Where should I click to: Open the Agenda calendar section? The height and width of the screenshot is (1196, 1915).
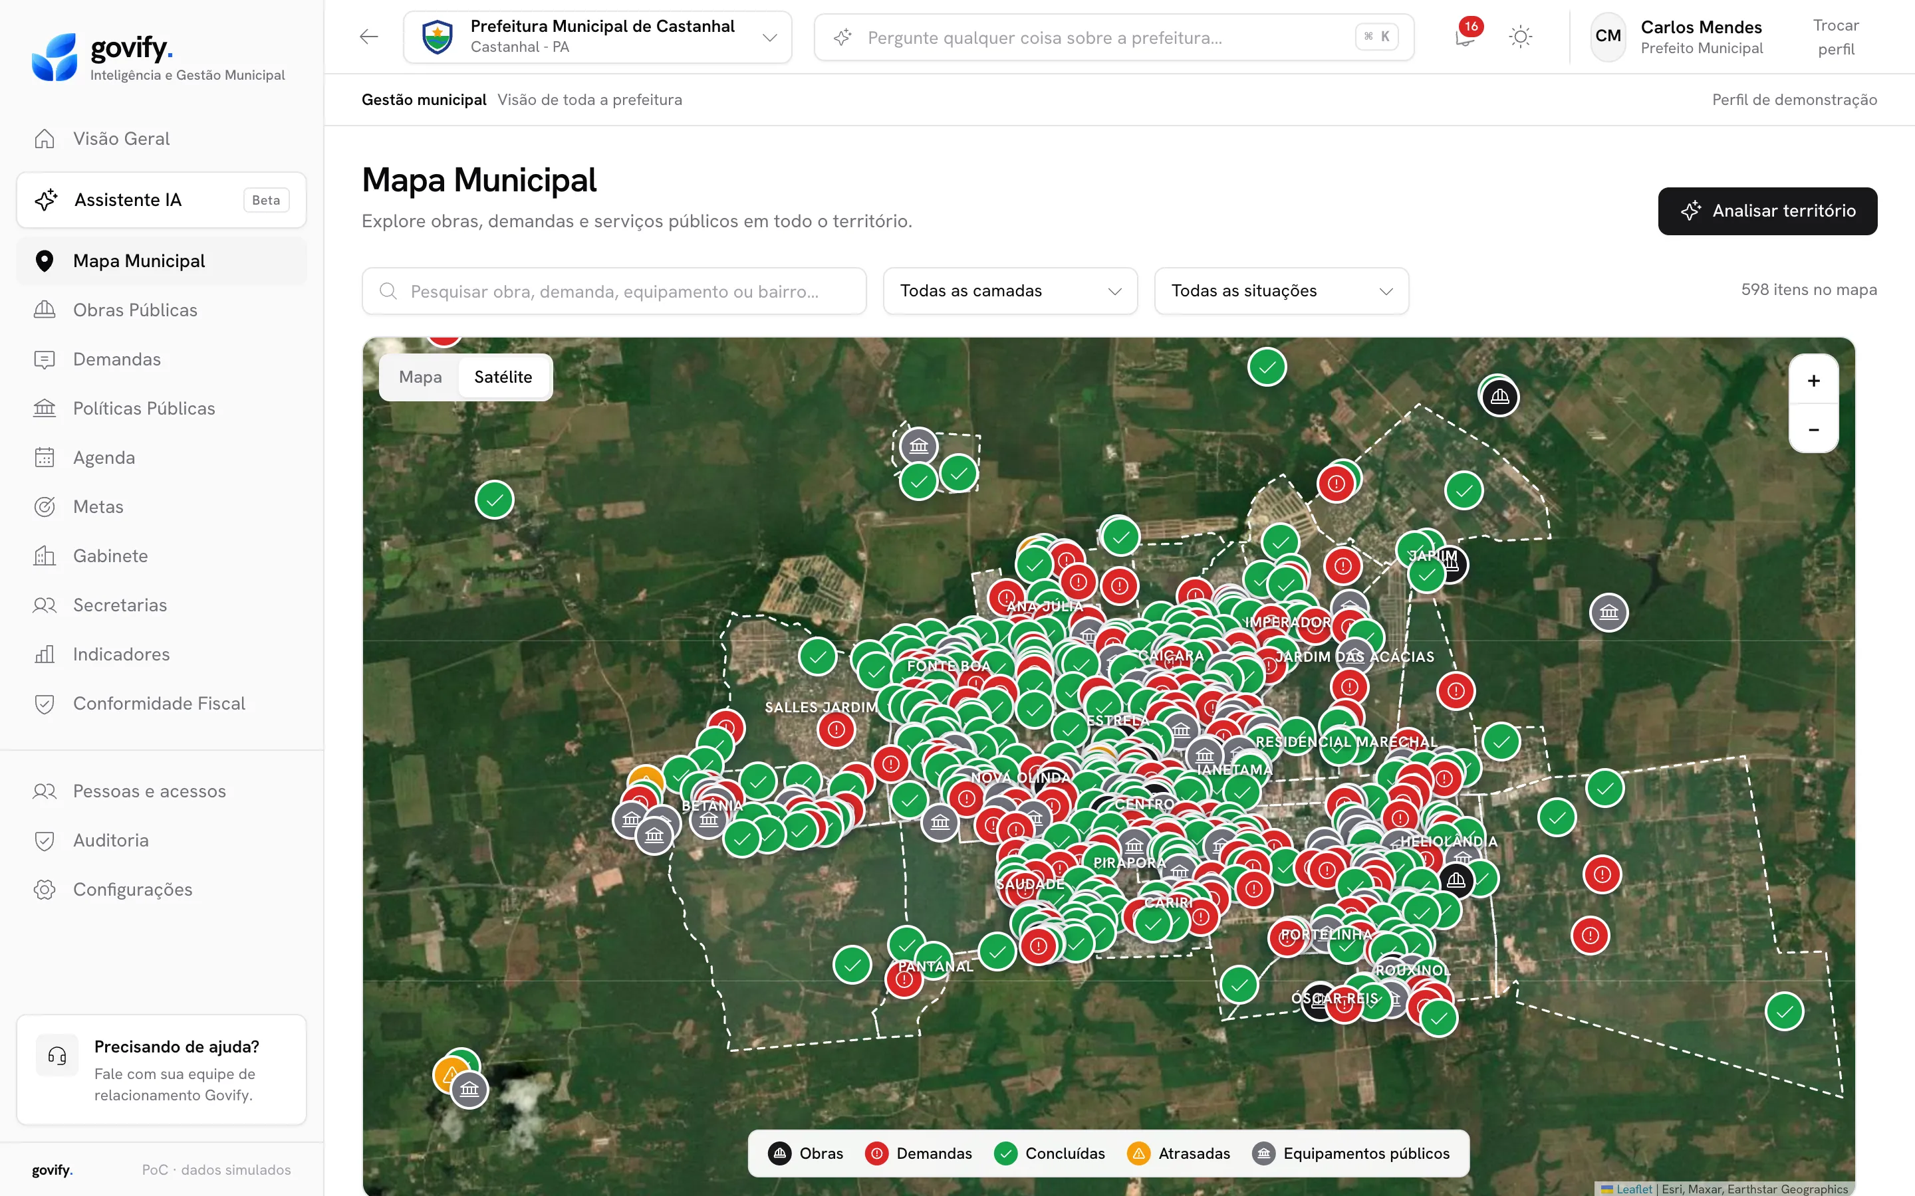pos(162,457)
